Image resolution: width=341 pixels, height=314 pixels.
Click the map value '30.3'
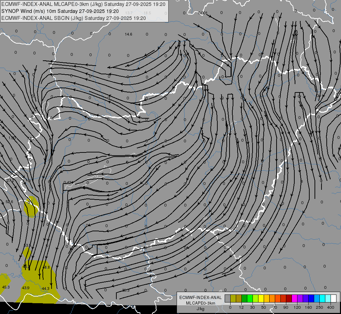point(126,290)
